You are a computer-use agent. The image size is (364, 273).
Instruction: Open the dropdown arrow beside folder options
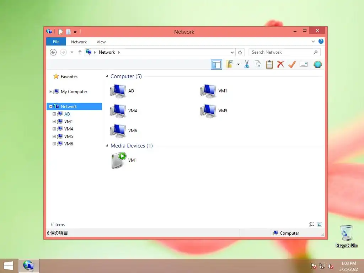(x=238, y=64)
